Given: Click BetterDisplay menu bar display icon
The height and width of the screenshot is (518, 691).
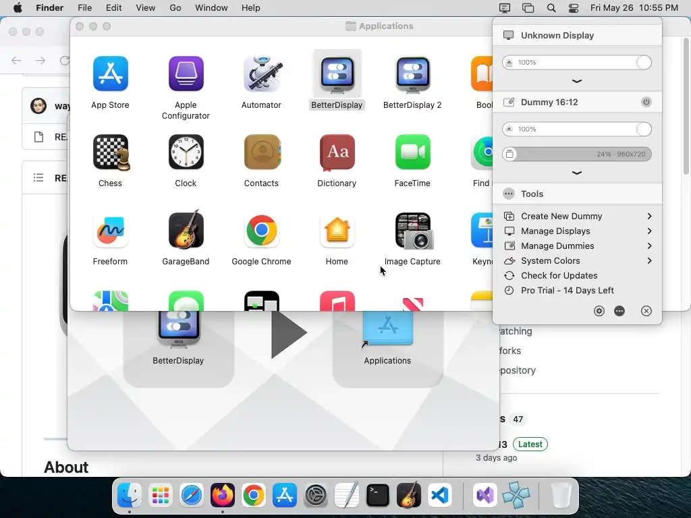Looking at the screenshot, I should [x=505, y=8].
